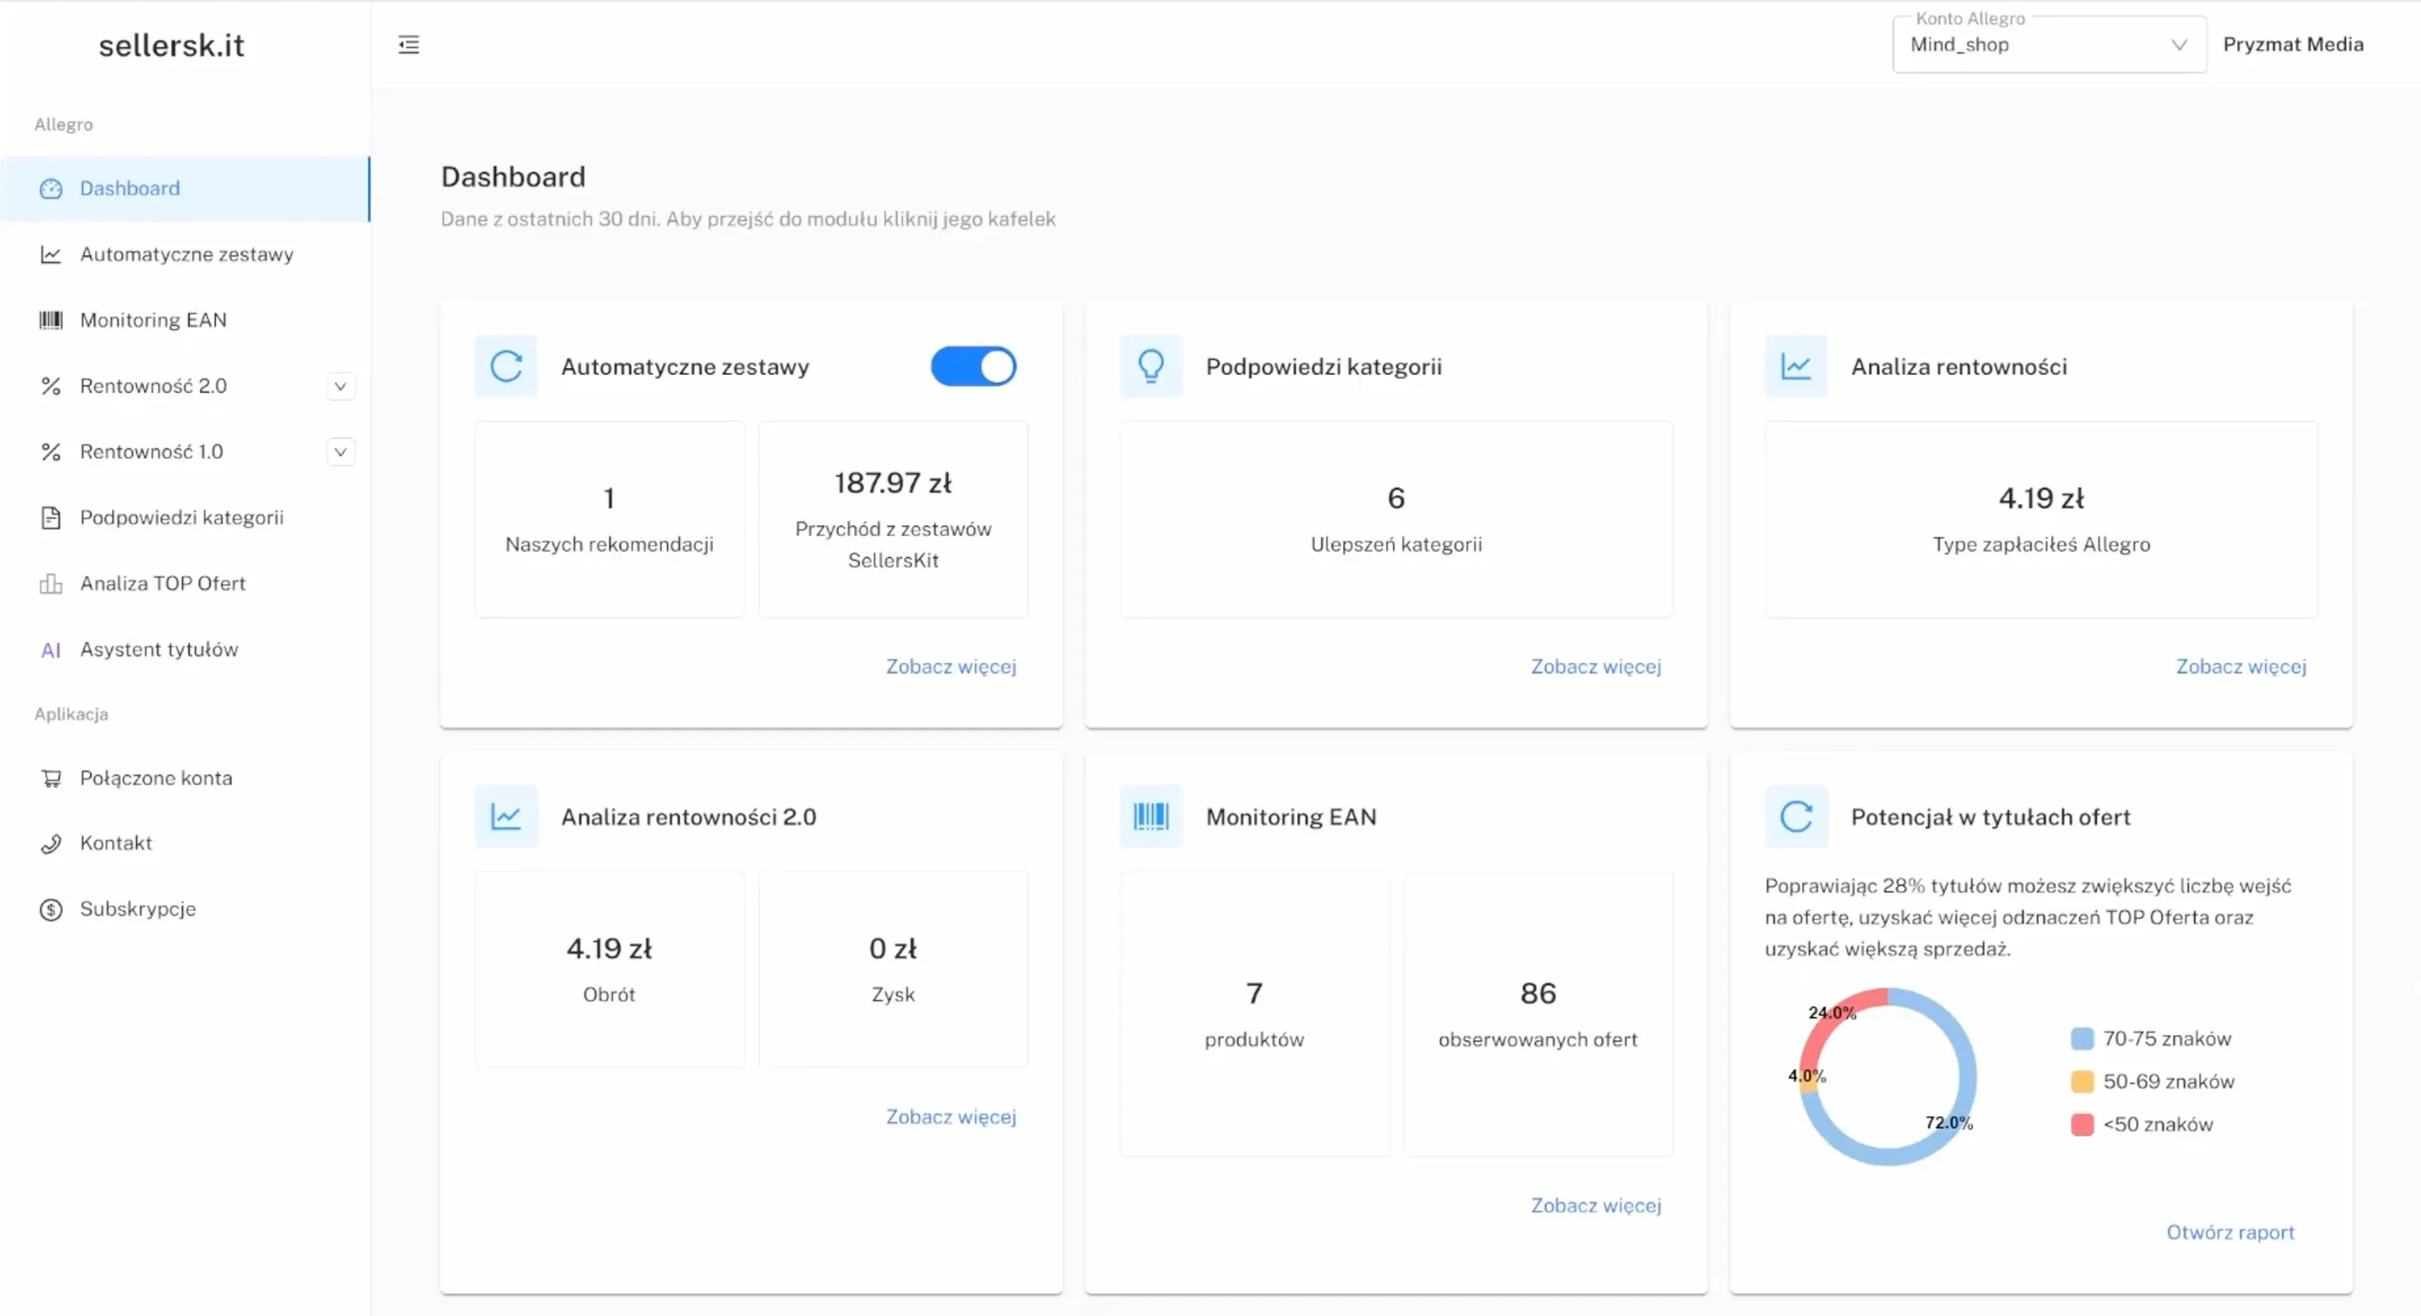Click the chart icon on the Analiza rentowności 2.0 card
The width and height of the screenshot is (2421, 1316).
tap(505, 816)
